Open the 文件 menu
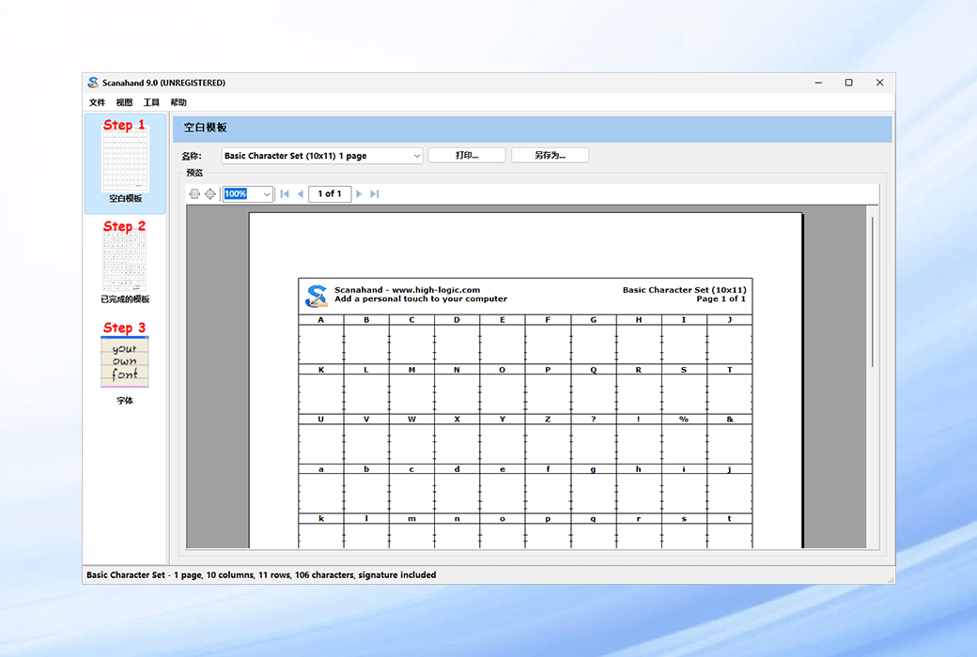 (x=97, y=102)
